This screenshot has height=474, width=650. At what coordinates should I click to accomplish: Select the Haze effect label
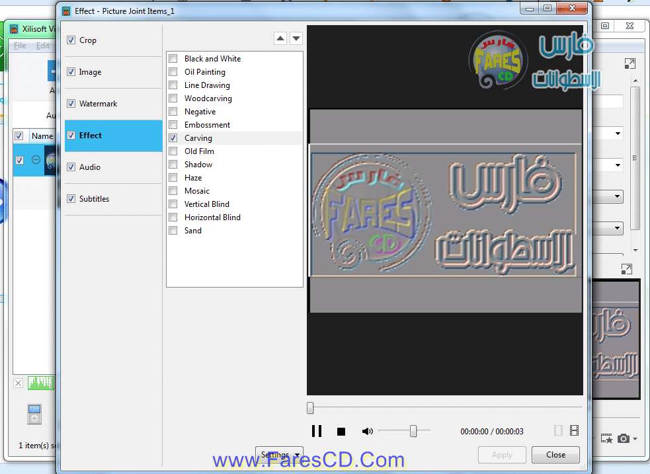click(x=193, y=178)
